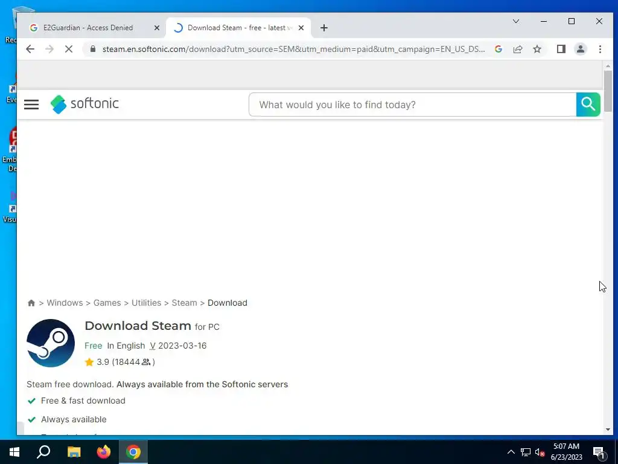Click the 'Download Steam' heading

point(138,326)
